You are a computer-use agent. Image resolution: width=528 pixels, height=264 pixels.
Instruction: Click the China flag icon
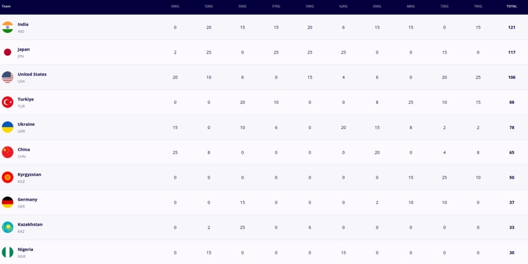[7, 152]
